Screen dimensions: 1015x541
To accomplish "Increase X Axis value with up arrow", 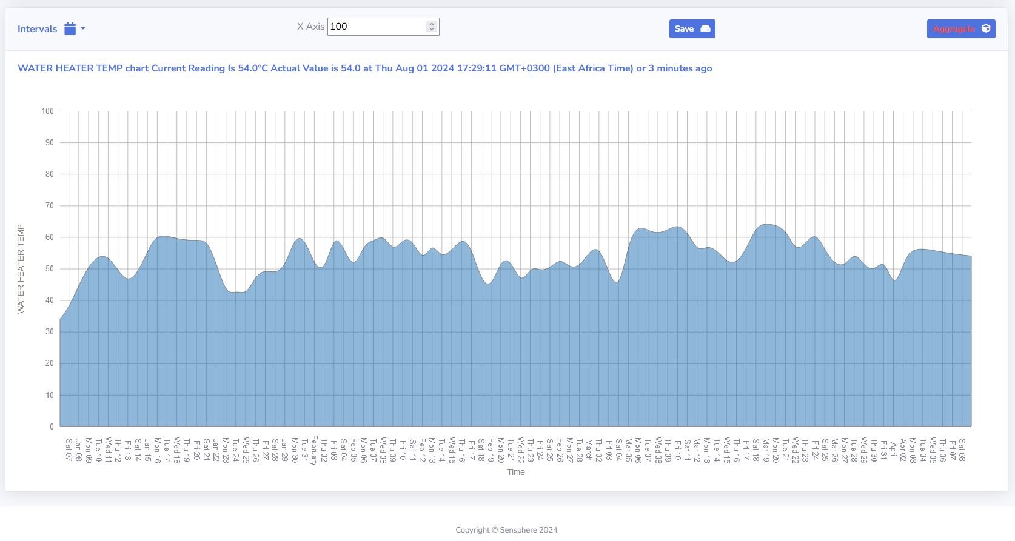I will pyautogui.click(x=431, y=24).
